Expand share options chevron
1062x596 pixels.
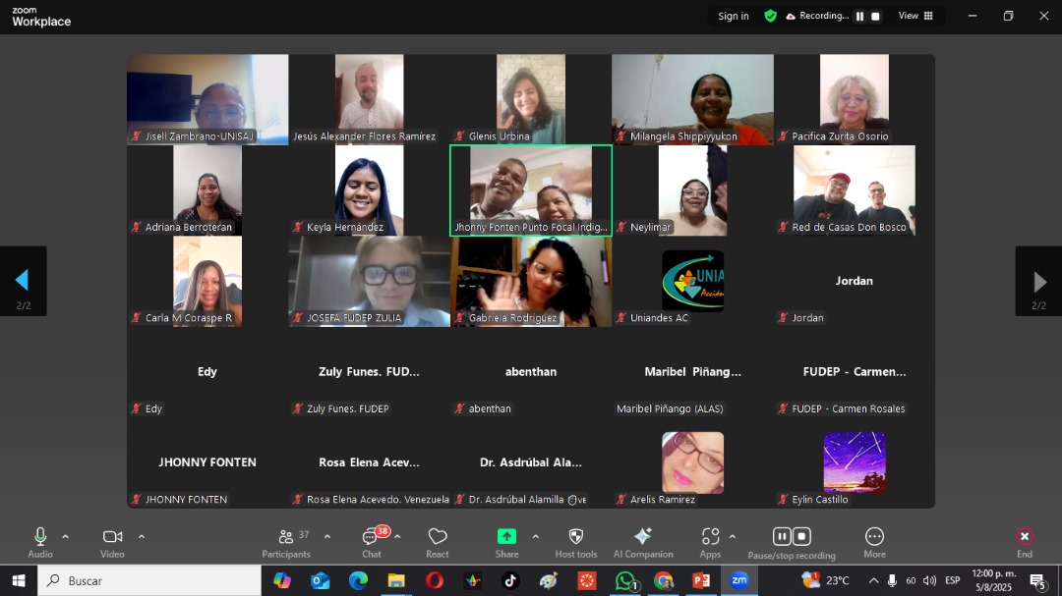coord(536,537)
